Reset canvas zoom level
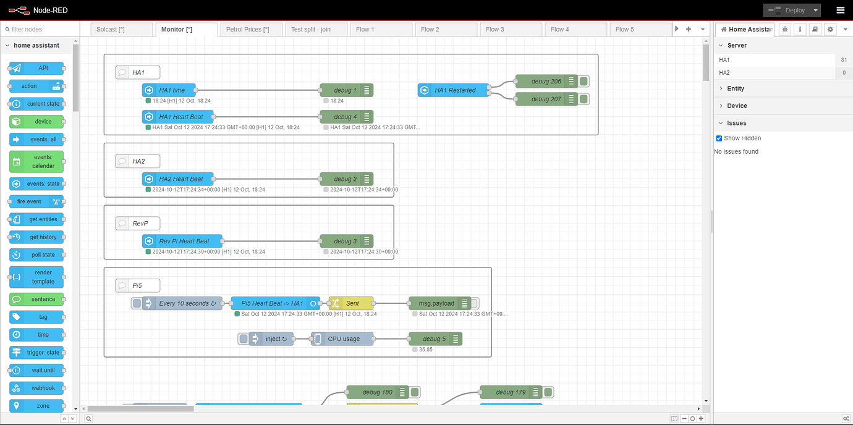The width and height of the screenshot is (853, 425). 692,419
